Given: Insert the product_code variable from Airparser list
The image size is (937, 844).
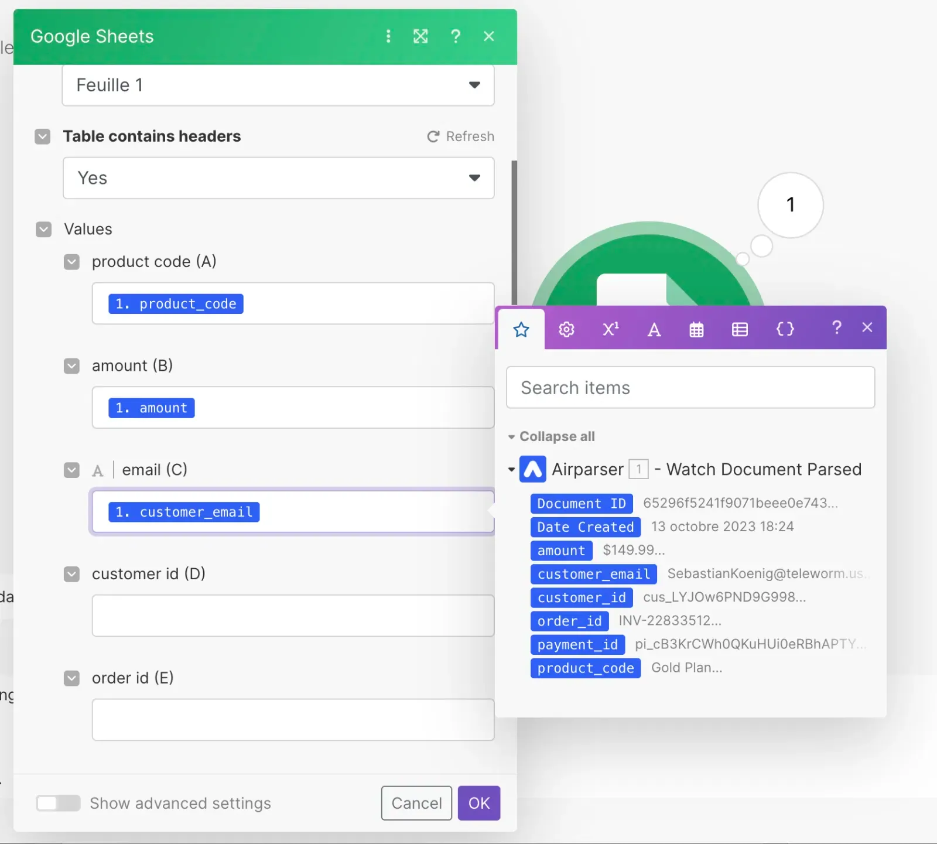Looking at the screenshot, I should tap(586, 668).
